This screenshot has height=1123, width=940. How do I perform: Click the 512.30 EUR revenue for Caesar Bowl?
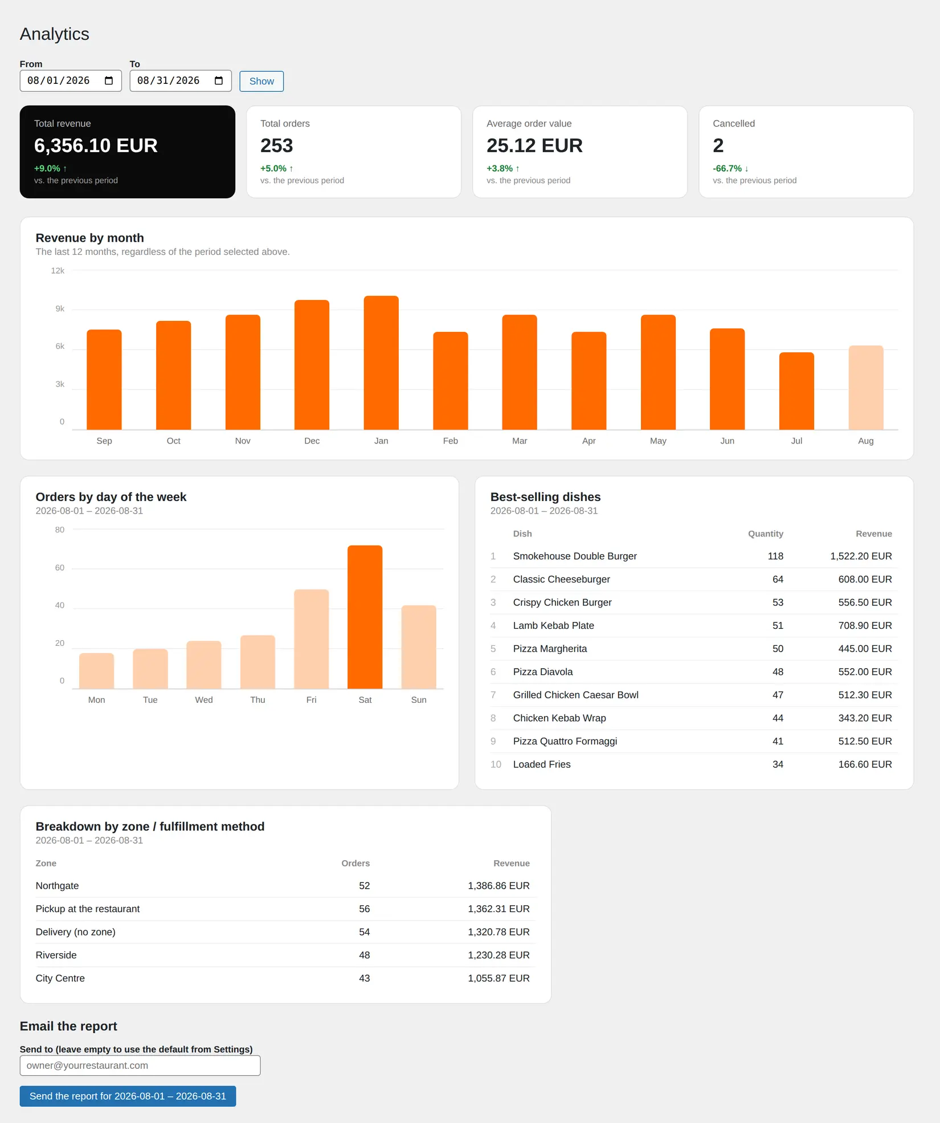pos(865,695)
